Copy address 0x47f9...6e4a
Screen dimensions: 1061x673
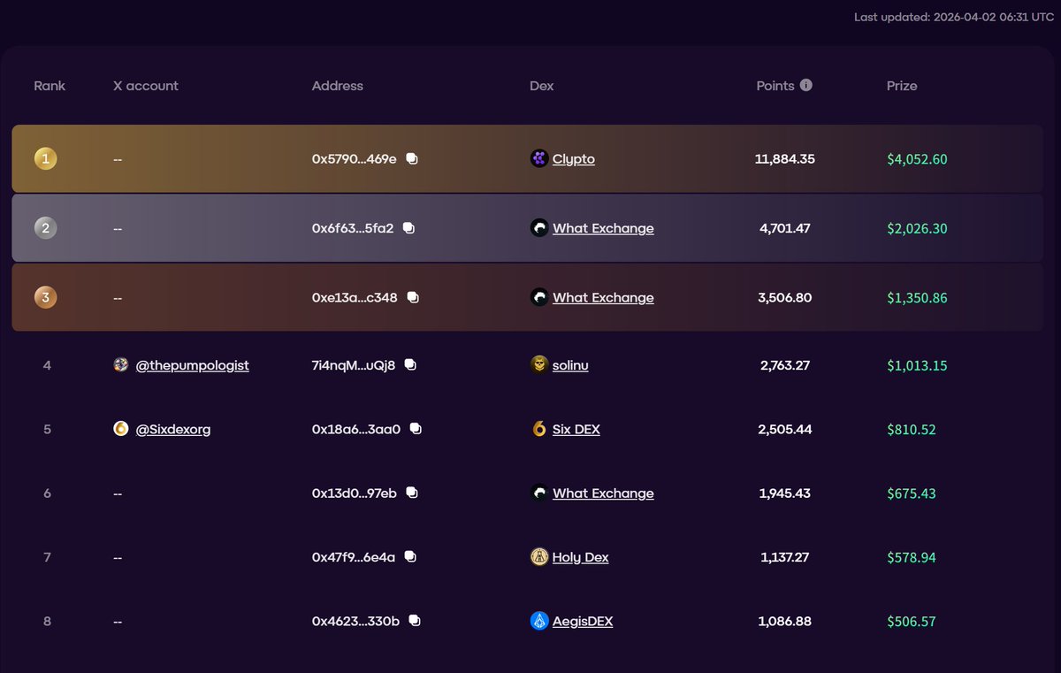point(410,557)
